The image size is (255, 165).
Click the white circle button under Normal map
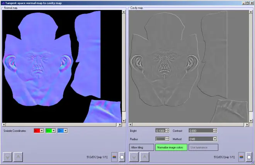pos(122,157)
